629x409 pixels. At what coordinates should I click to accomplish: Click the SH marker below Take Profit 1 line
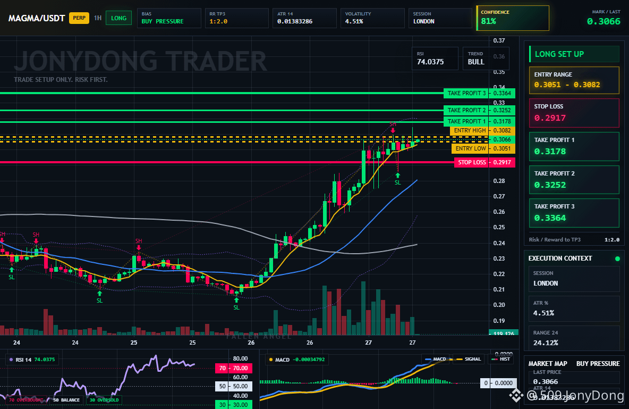pyautogui.click(x=393, y=127)
